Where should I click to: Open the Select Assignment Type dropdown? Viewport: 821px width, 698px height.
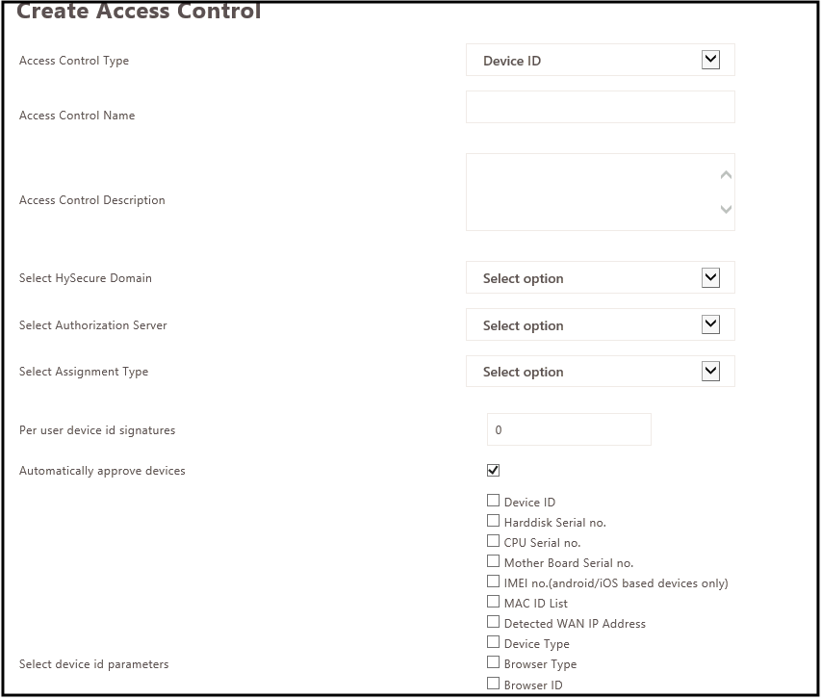click(x=710, y=371)
